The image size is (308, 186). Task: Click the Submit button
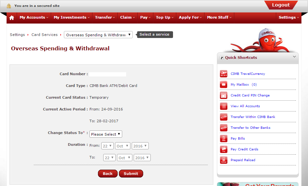131,174
